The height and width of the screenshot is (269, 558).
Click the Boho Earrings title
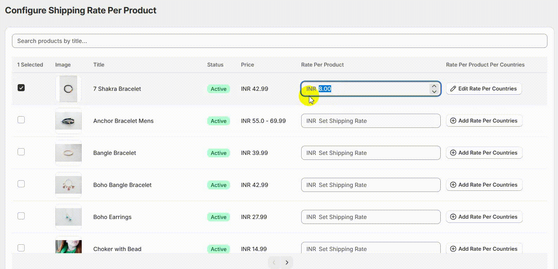tap(112, 217)
